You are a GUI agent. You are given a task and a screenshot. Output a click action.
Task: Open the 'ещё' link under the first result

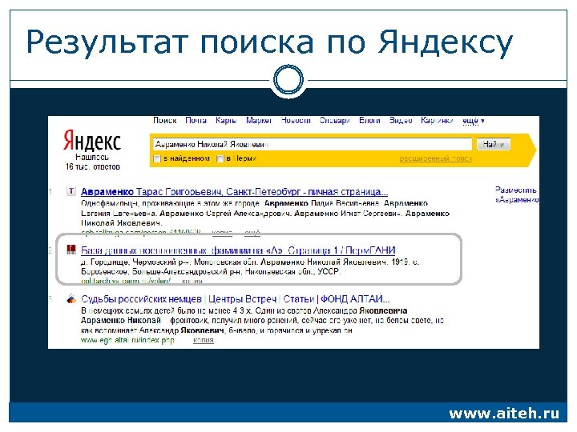coord(252,232)
